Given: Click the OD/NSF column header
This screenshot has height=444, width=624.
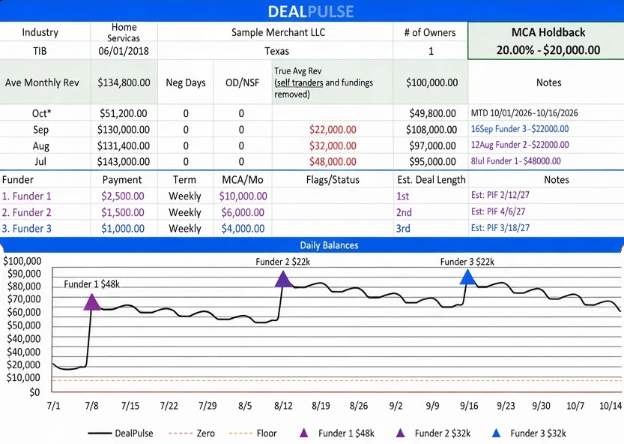Looking at the screenshot, I should coord(243,82).
